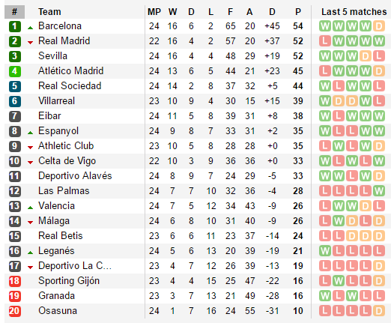Open the Granada team link
Viewport: 391px width, 323px height.
tap(56, 296)
